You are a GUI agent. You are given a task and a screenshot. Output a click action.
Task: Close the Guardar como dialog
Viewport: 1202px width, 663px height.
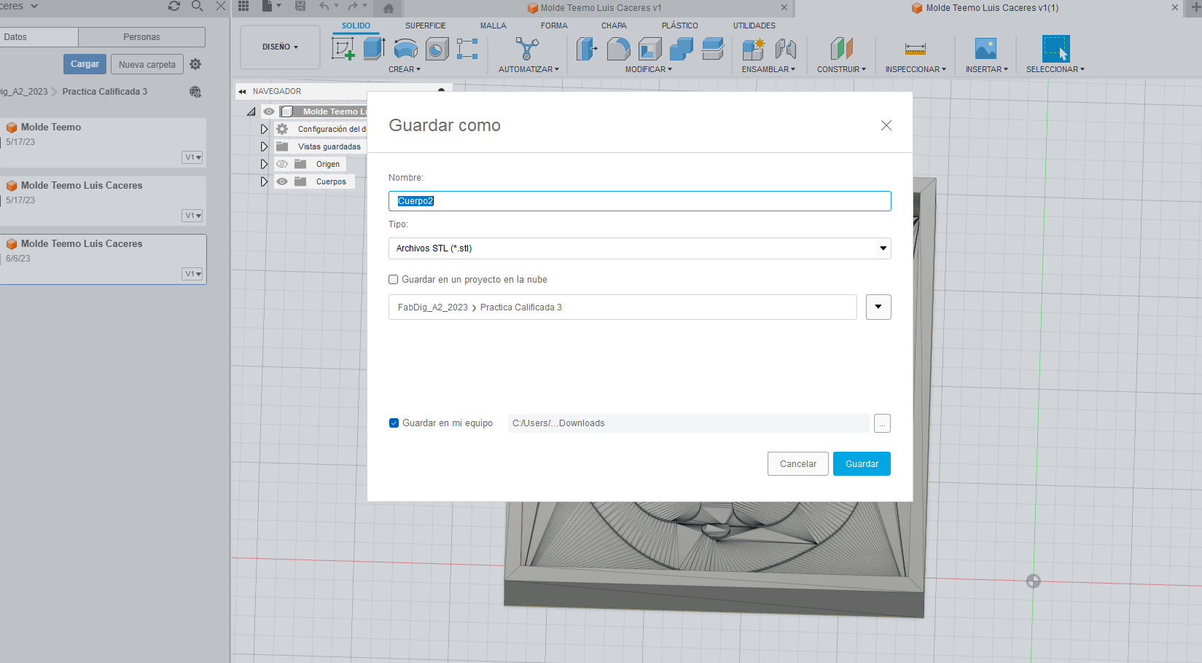tap(886, 125)
